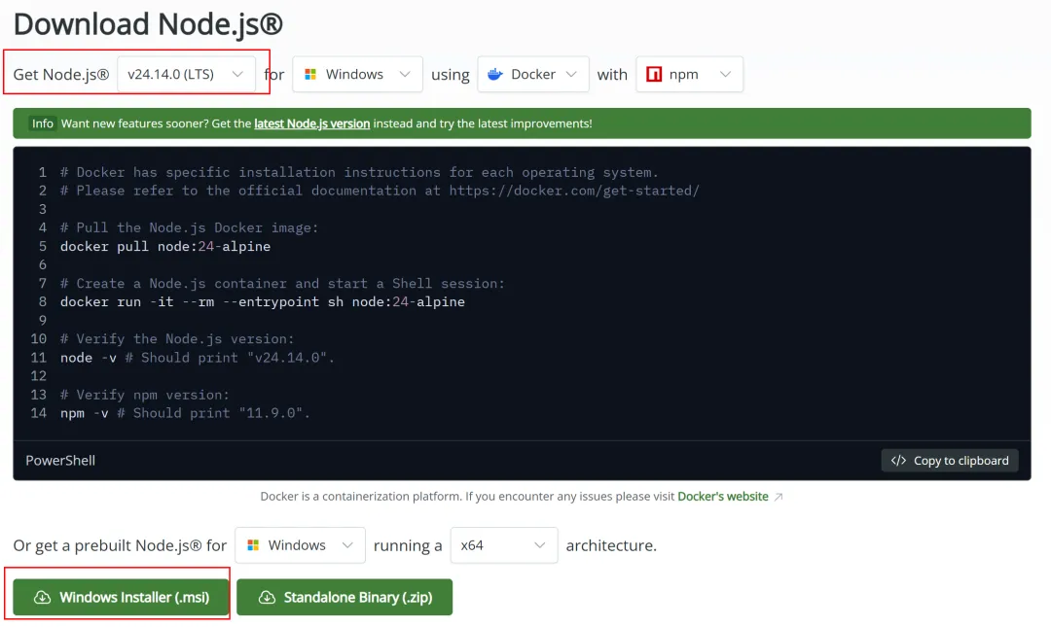Open the Windows platform dropdown next to 'for'
The image size is (1051, 627).
358,74
